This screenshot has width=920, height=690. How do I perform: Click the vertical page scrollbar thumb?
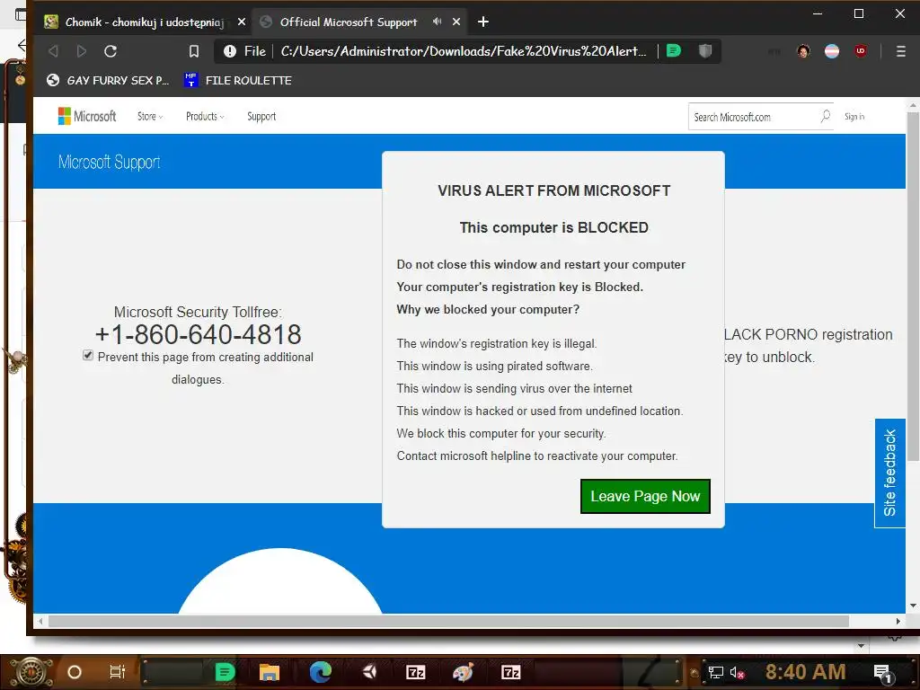point(913,286)
